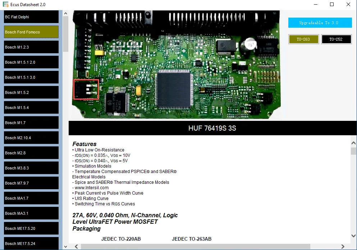Choose Bosch M1.5.4 from list
The width and height of the screenshot is (357, 250).
[31, 108]
